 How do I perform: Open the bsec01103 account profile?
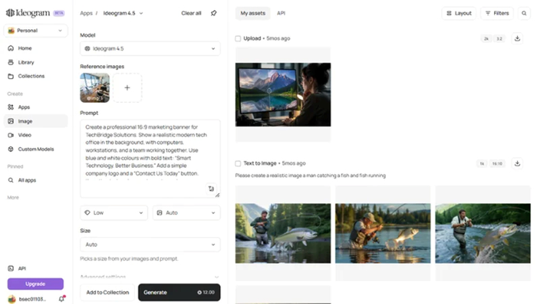pos(27,299)
